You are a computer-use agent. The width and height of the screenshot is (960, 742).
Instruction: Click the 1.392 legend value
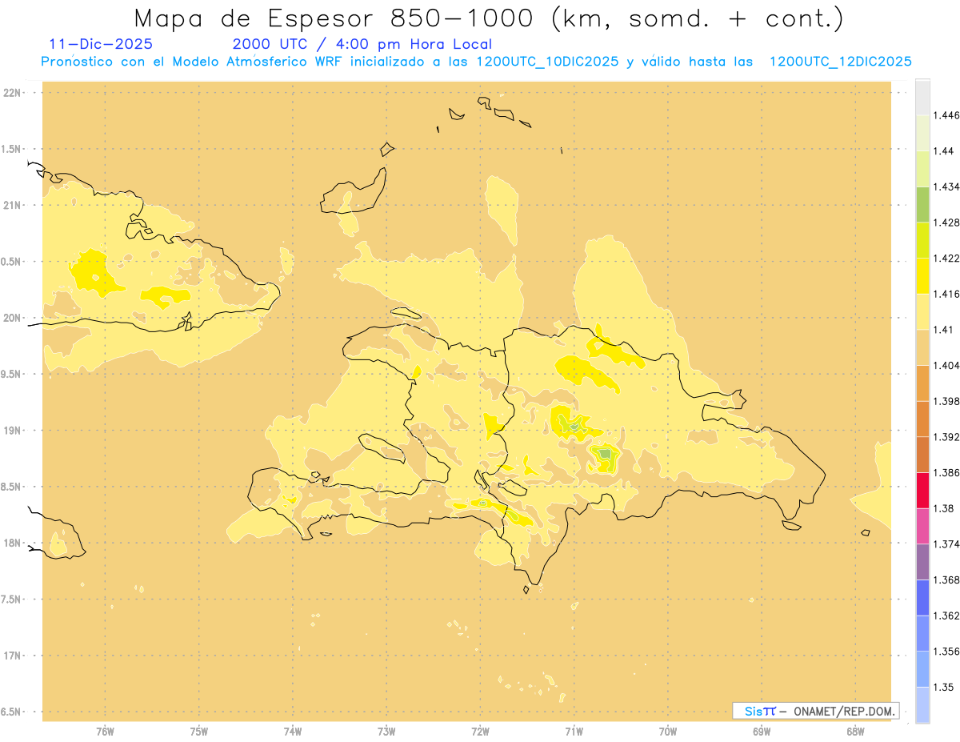(946, 437)
